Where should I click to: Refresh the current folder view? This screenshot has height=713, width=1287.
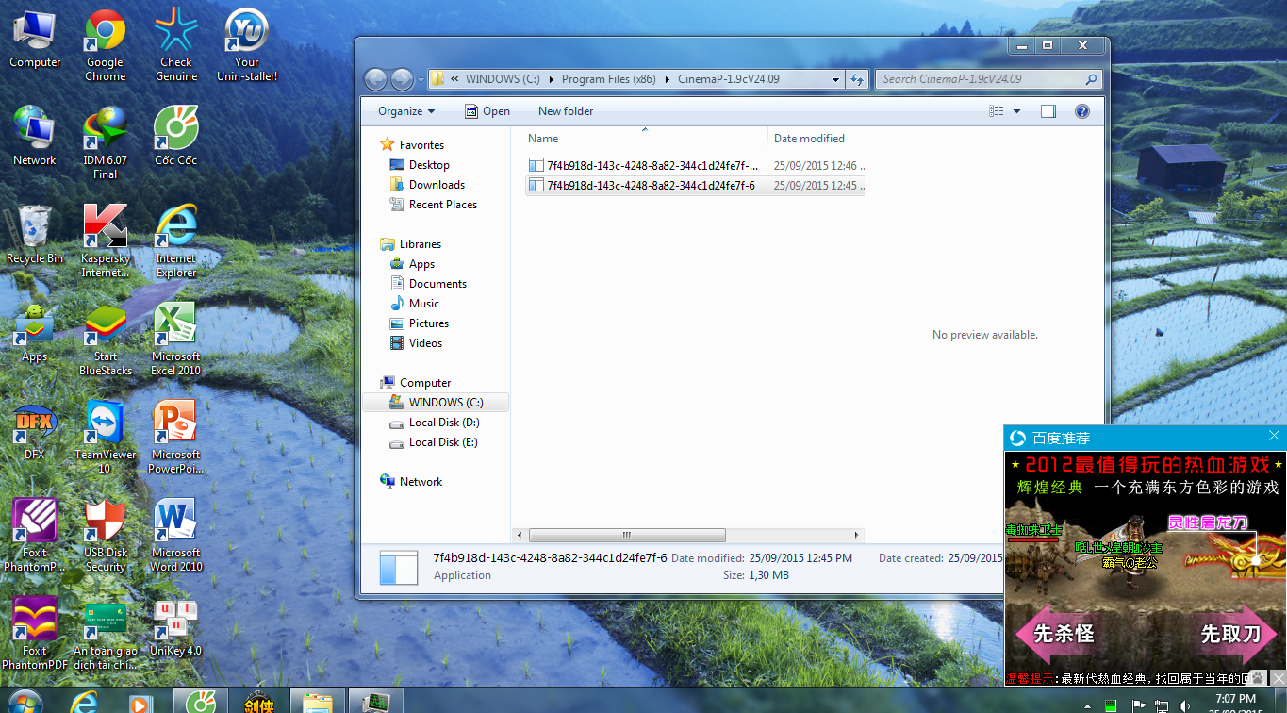point(856,79)
